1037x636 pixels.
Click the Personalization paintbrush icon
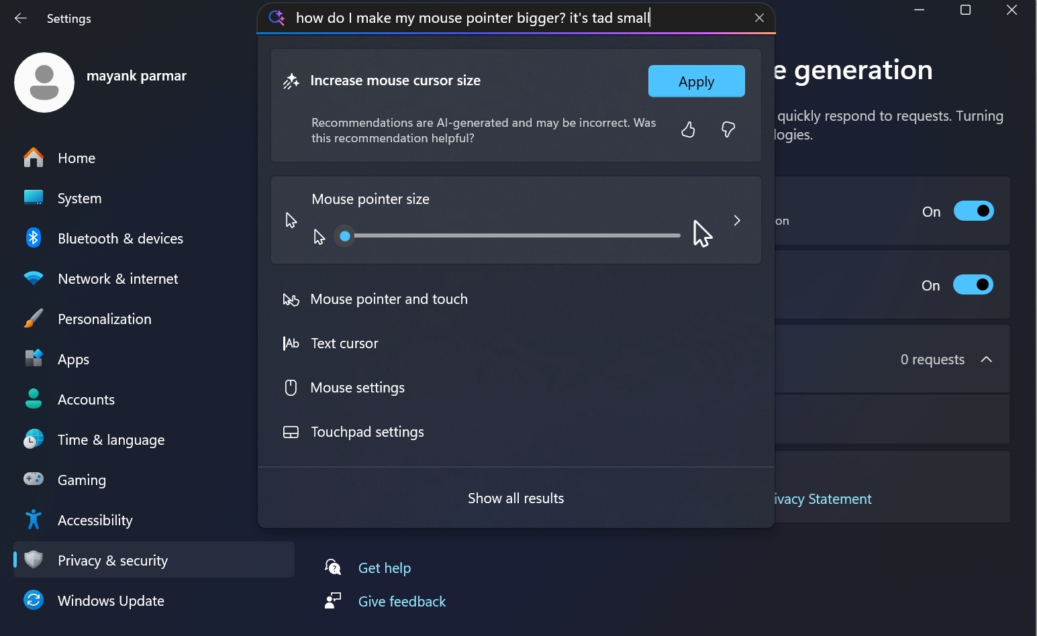[34, 319]
